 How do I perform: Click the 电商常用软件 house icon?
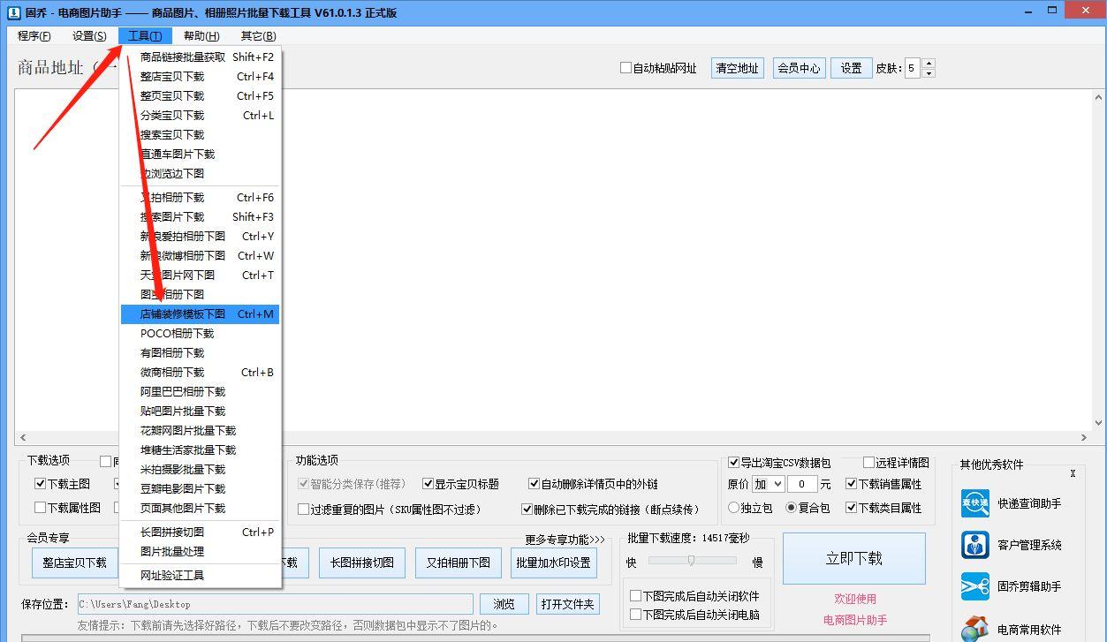coord(974,627)
